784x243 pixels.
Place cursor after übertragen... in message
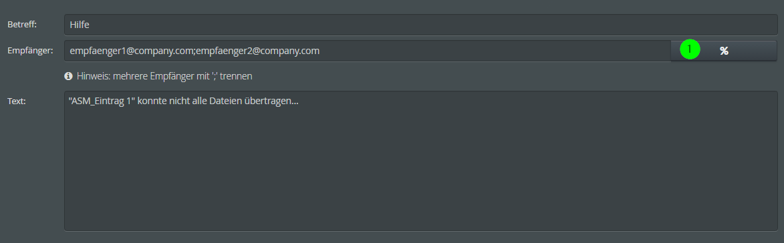(x=299, y=101)
